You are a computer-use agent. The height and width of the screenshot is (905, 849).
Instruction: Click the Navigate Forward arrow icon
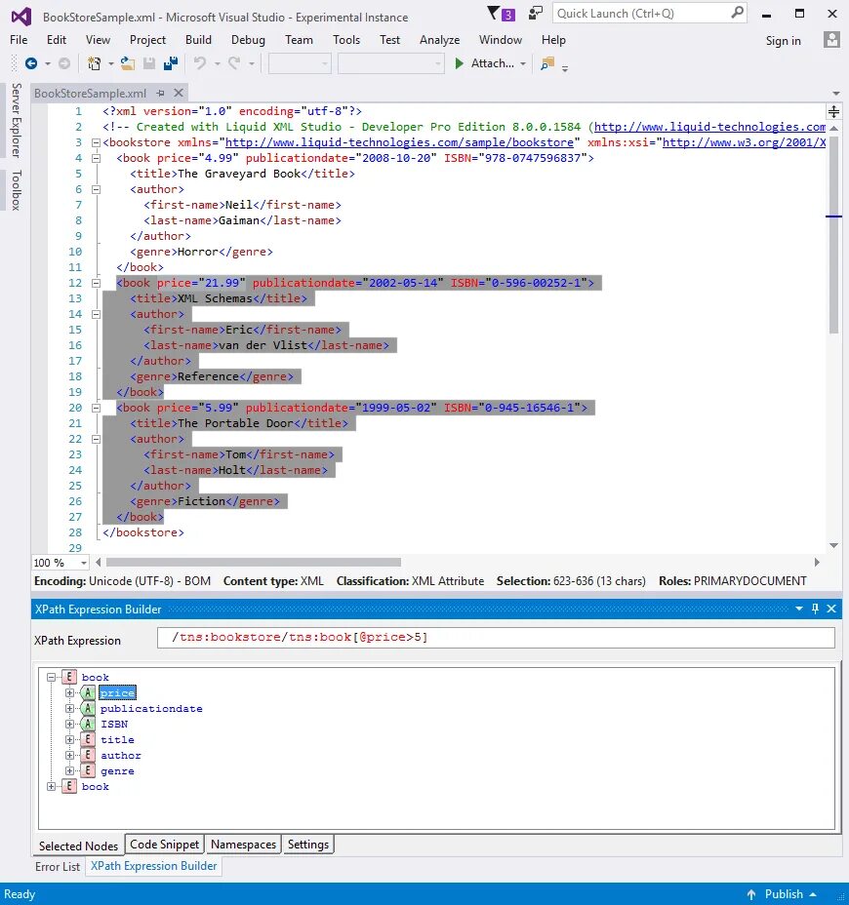(64, 63)
